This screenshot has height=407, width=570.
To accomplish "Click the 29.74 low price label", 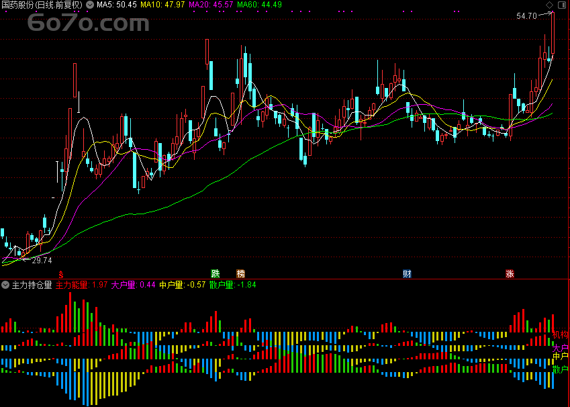I will pyautogui.click(x=42, y=261).
